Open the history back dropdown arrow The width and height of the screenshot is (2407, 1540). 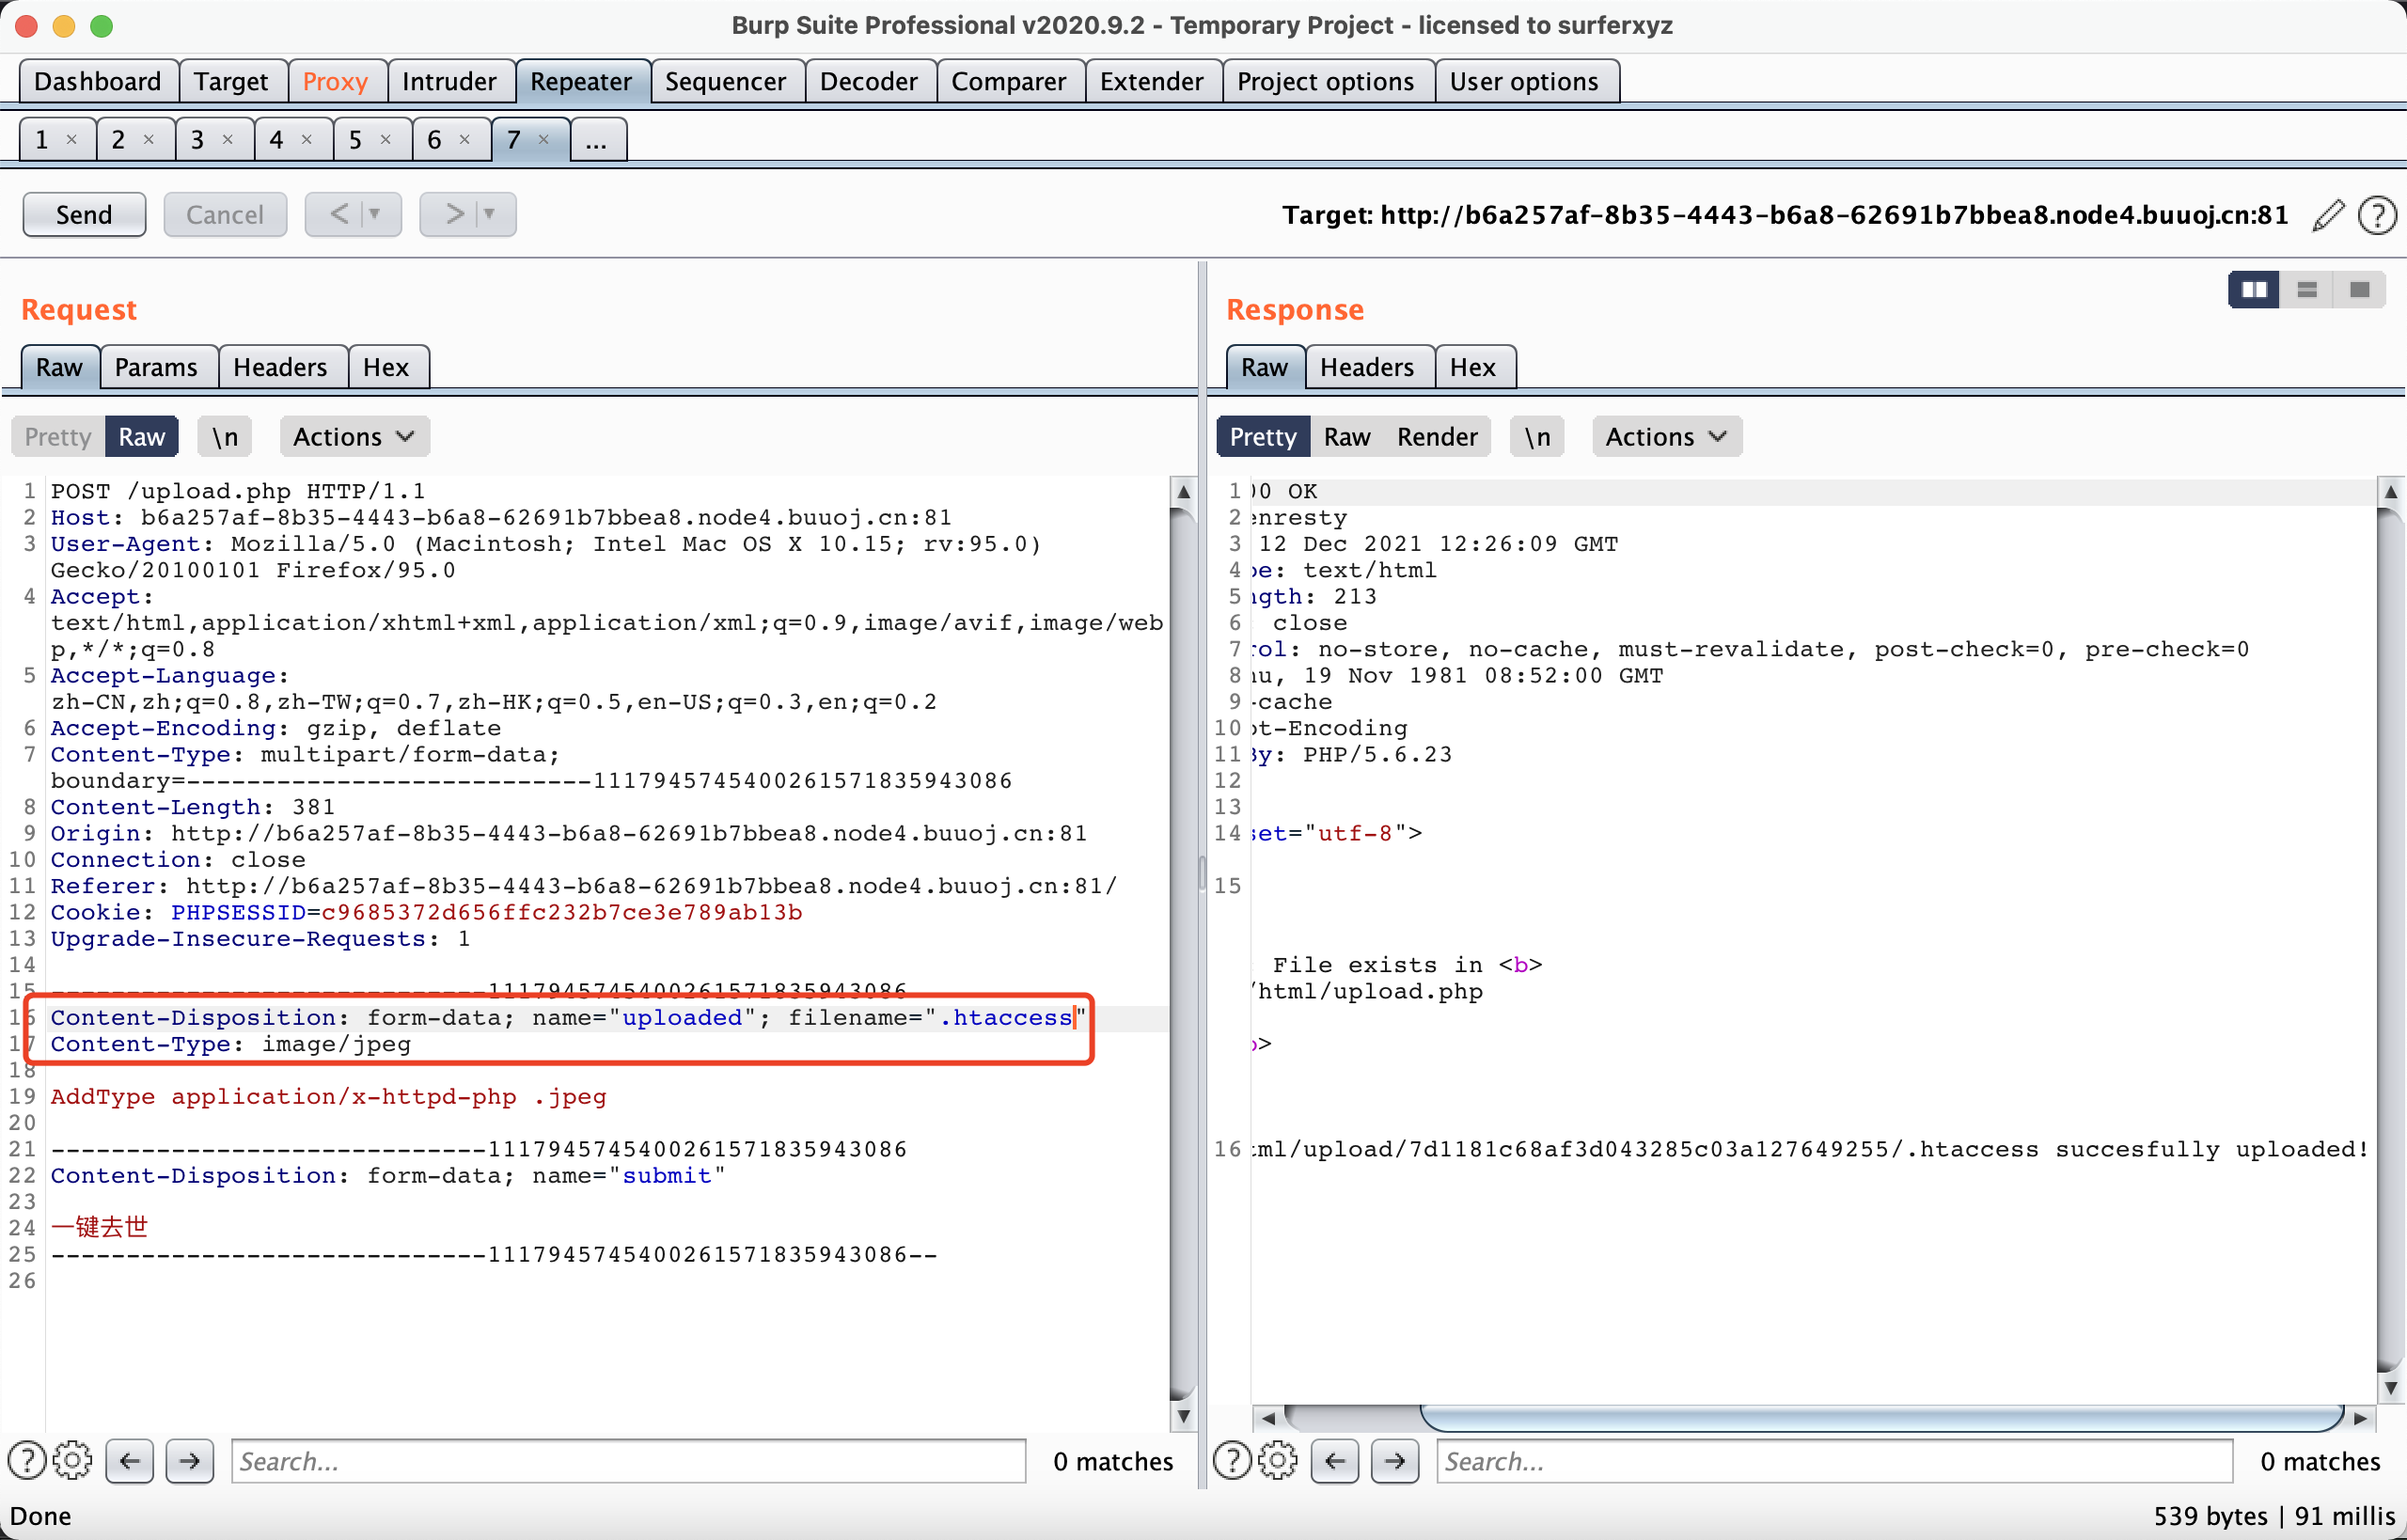[x=375, y=214]
